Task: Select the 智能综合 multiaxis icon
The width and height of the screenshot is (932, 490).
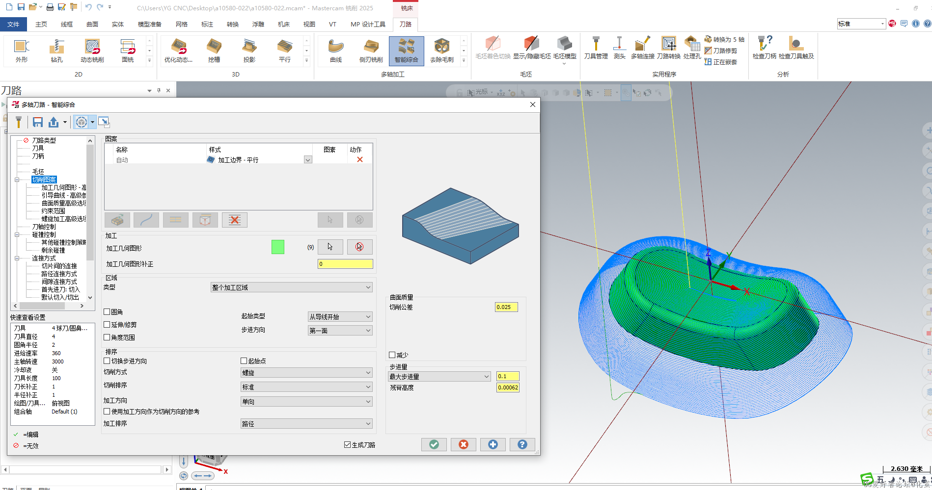Action: click(407, 51)
